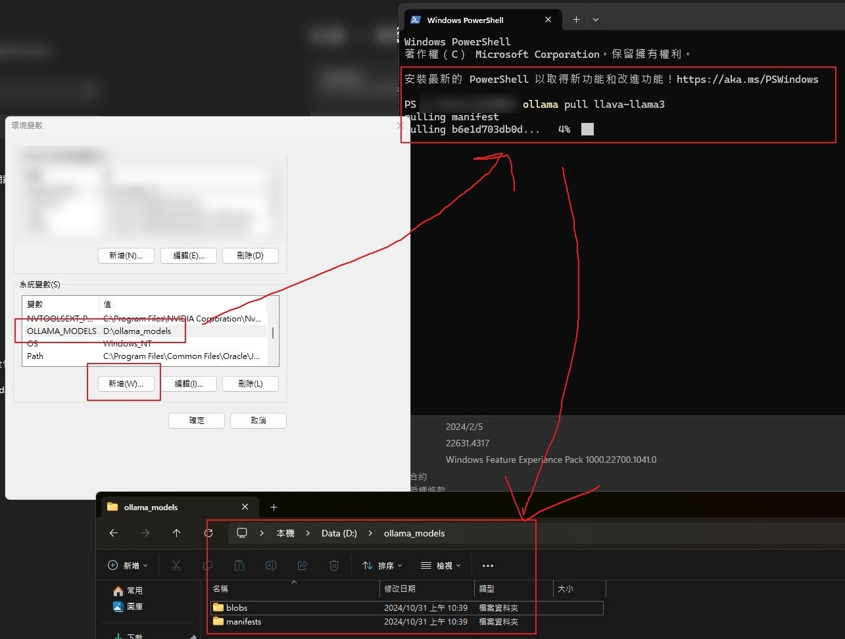Click the Paste clipboard icon in Explorer toolbar
This screenshot has width=845, height=639.
coord(239,565)
